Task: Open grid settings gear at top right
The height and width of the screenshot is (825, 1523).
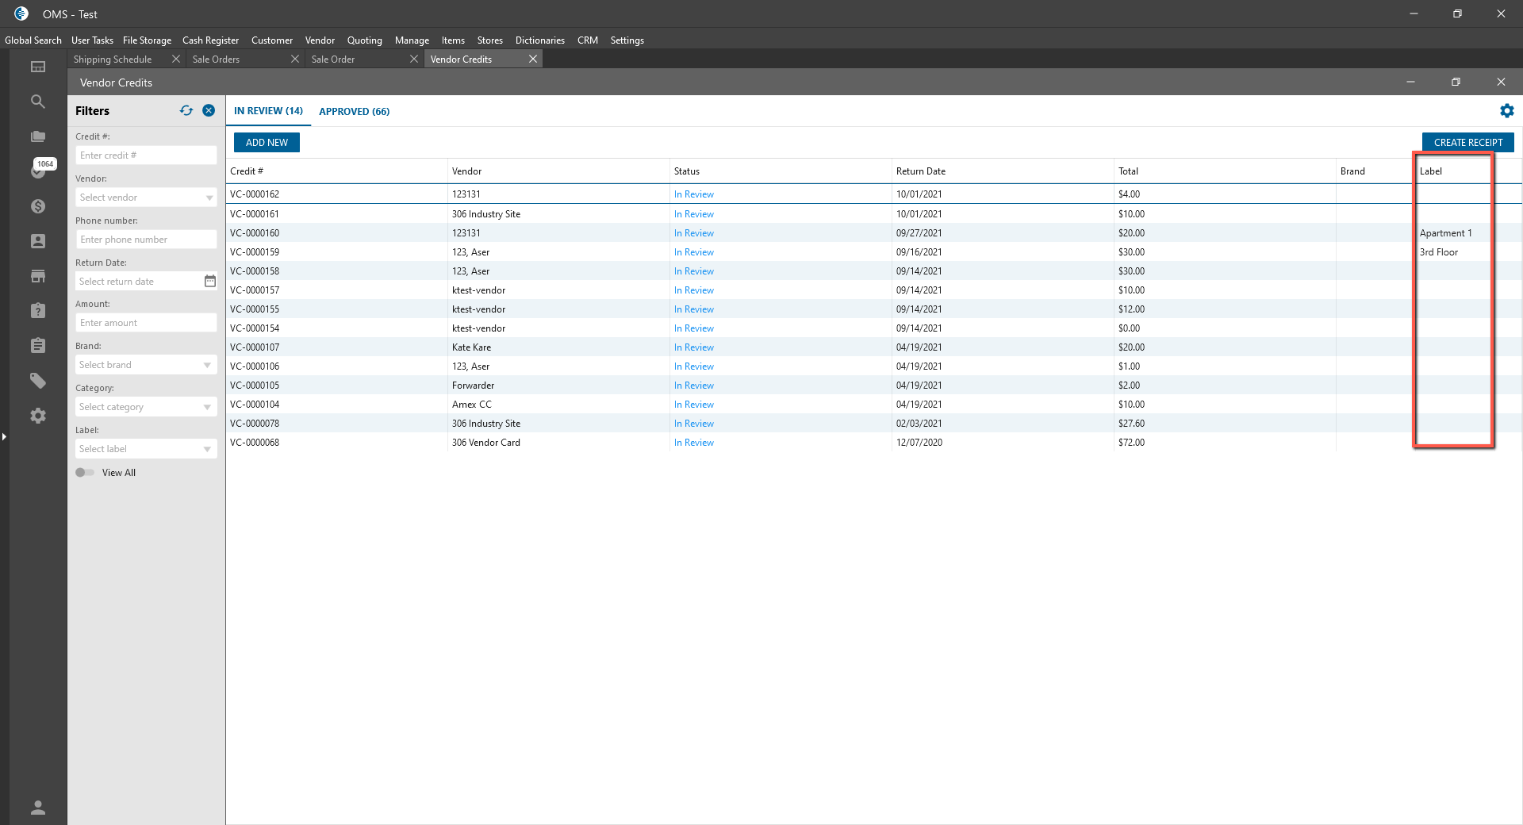Action: [x=1507, y=111]
